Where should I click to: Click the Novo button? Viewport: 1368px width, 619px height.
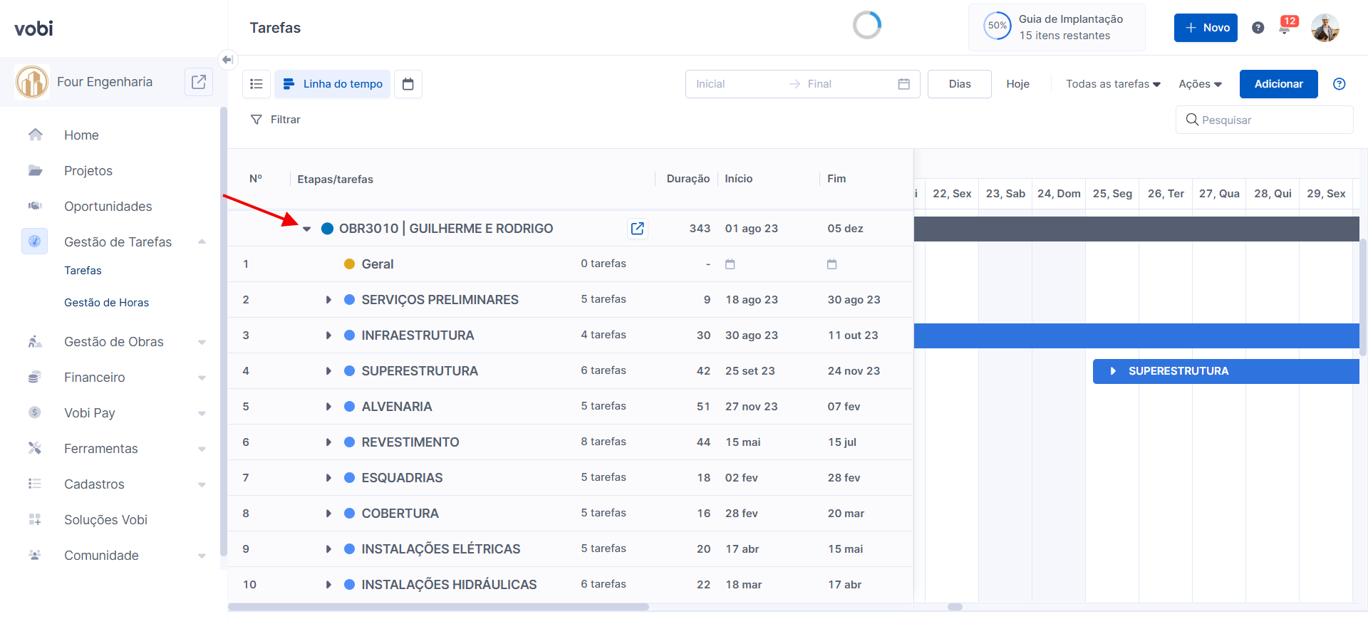[1206, 28]
